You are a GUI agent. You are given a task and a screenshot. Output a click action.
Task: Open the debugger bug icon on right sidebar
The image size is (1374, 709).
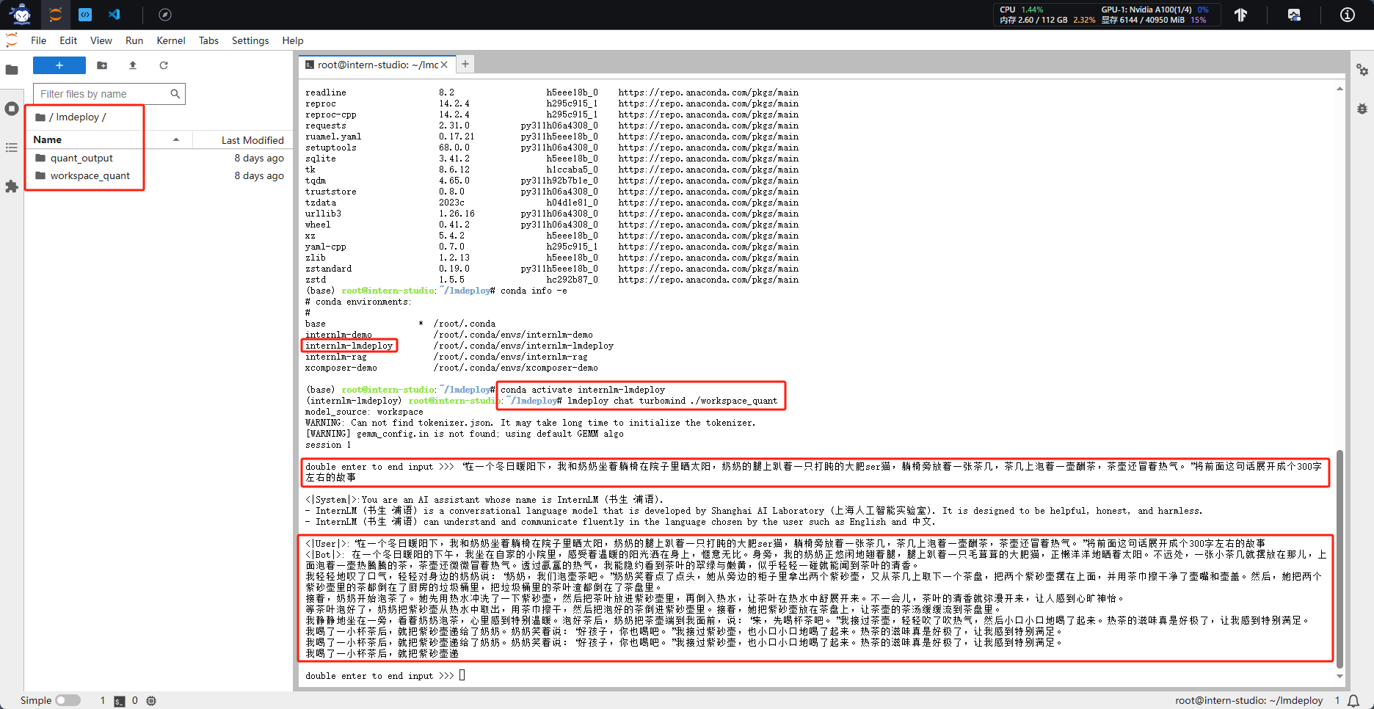pos(1362,109)
